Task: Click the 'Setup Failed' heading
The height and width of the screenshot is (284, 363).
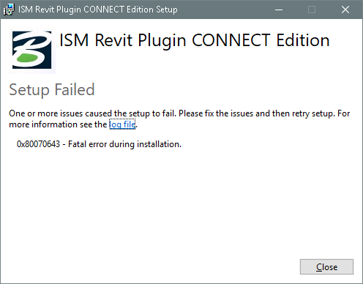Action: click(x=52, y=89)
